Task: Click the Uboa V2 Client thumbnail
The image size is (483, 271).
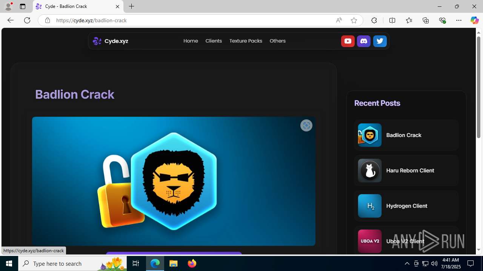Action: click(369, 241)
